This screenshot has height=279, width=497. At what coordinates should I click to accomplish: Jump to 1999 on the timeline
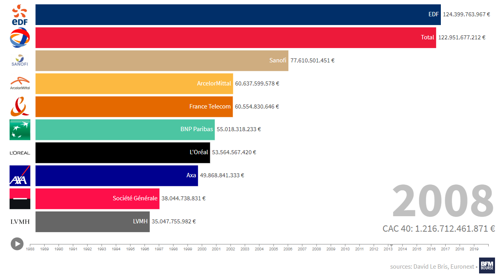click(x=188, y=249)
